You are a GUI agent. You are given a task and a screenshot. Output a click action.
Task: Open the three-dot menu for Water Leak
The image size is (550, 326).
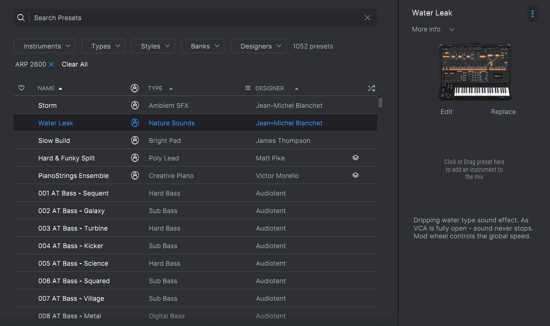point(532,13)
